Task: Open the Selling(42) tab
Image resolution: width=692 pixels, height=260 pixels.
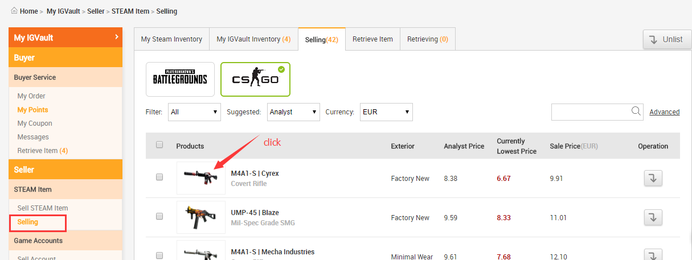Action: tap(322, 39)
